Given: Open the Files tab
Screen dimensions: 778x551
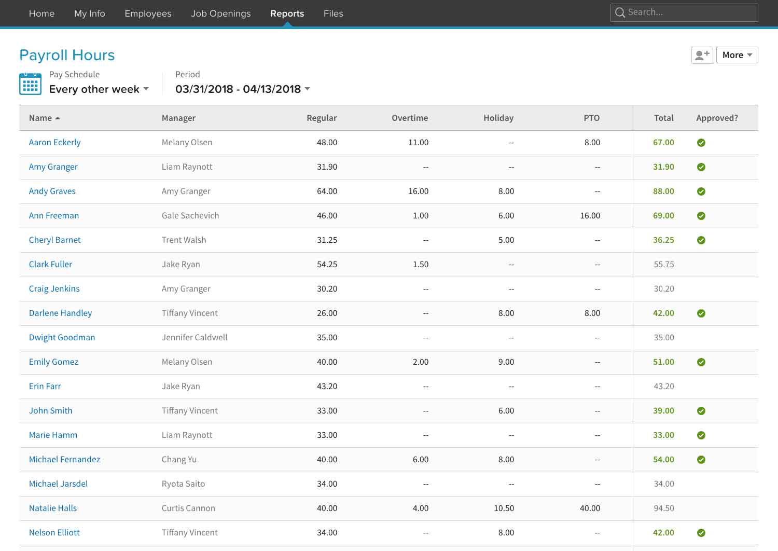Looking at the screenshot, I should tap(334, 13).
